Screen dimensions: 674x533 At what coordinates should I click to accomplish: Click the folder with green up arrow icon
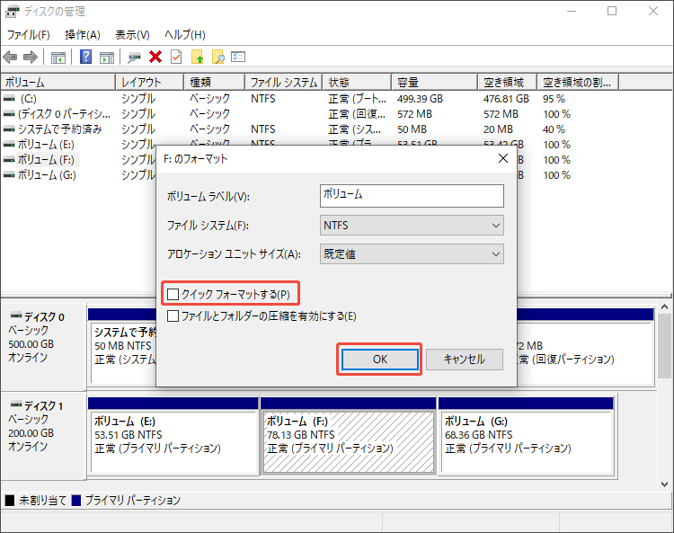198,57
